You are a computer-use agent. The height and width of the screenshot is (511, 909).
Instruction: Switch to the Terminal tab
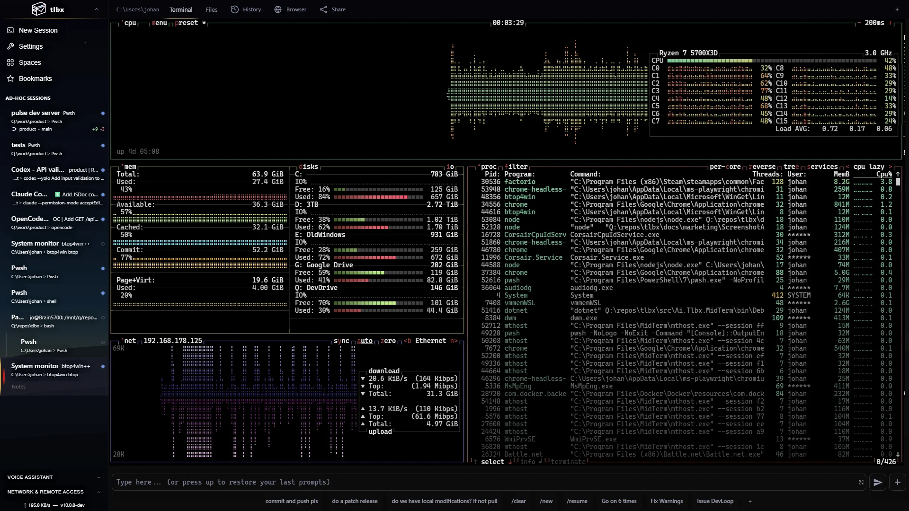click(181, 9)
